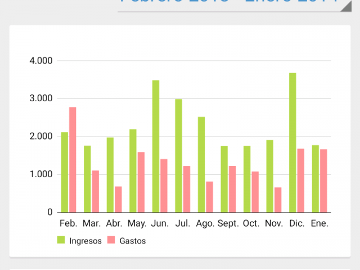Select the Sept. month axis label

(228, 223)
